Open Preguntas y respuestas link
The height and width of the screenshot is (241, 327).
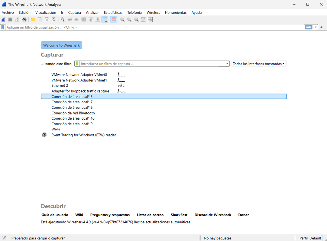pos(110,215)
